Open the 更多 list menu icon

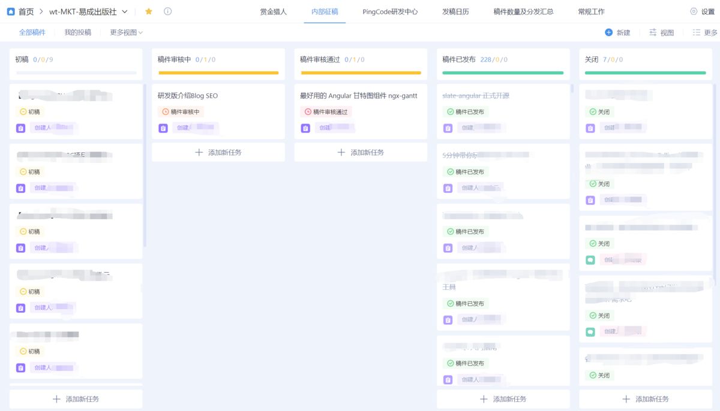[696, 32]
